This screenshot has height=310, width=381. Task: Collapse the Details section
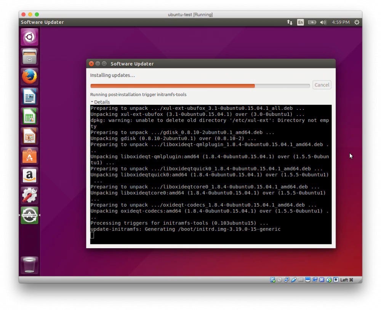100,102
